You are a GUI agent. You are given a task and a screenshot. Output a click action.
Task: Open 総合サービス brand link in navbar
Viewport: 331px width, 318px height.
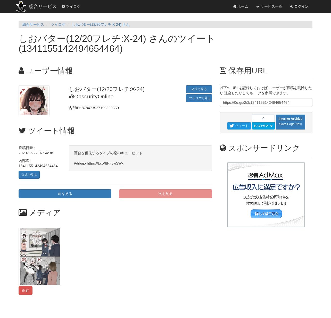coord(43,6)
